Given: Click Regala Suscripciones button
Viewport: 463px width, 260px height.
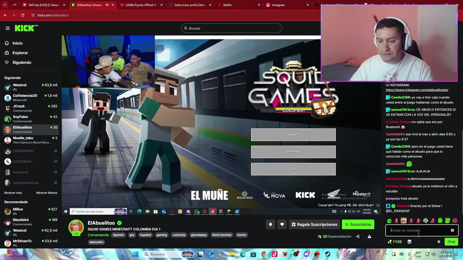Looking at the screenshot, I should (x=314, y=224).
